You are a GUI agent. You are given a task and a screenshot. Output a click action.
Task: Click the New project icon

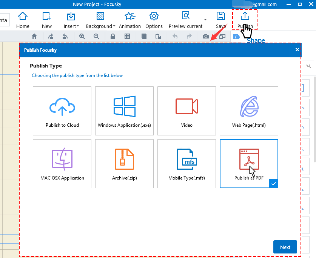pos(47,20)
